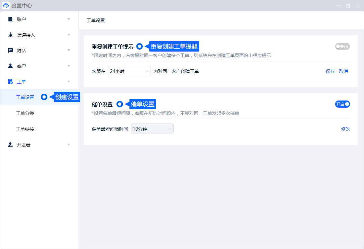Image resolution: width=364 pixels, height=249 pixels.
Task: Click the hint marker beside 催单设置 heading
Action: click(x=120, y=104)
